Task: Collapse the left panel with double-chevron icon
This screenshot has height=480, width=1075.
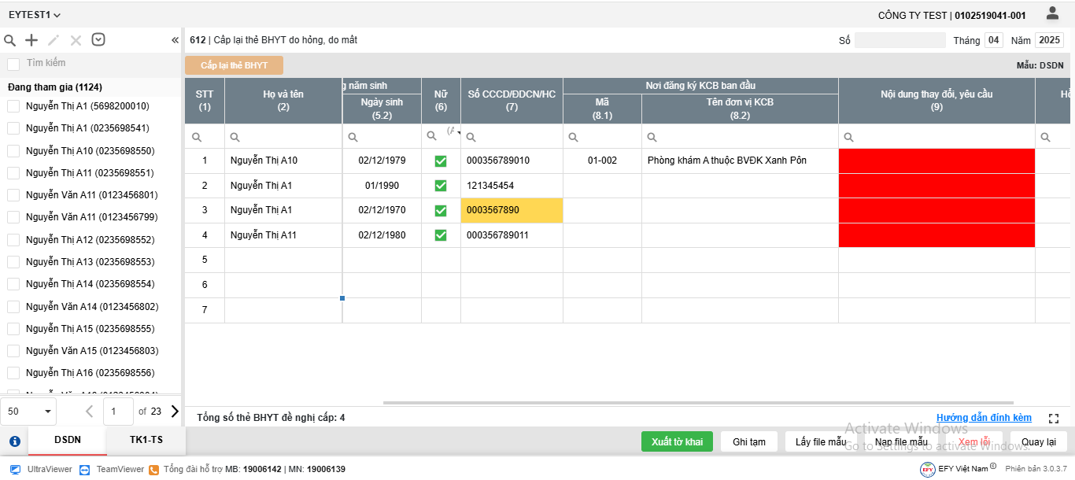Action: tap(175, 40)
